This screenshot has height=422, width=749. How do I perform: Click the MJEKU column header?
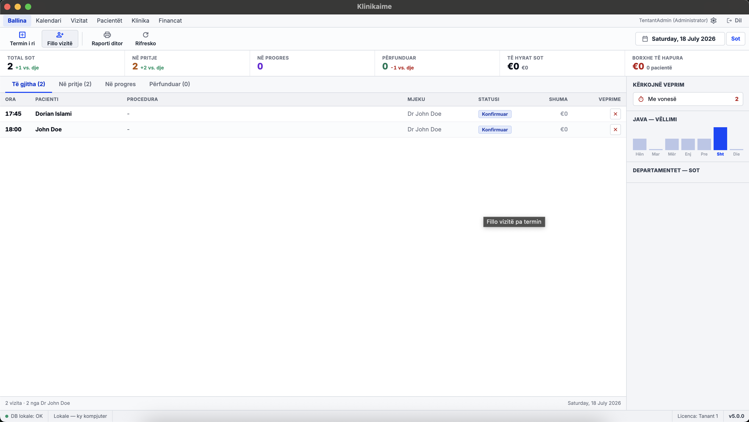click(x=416, y=99)
